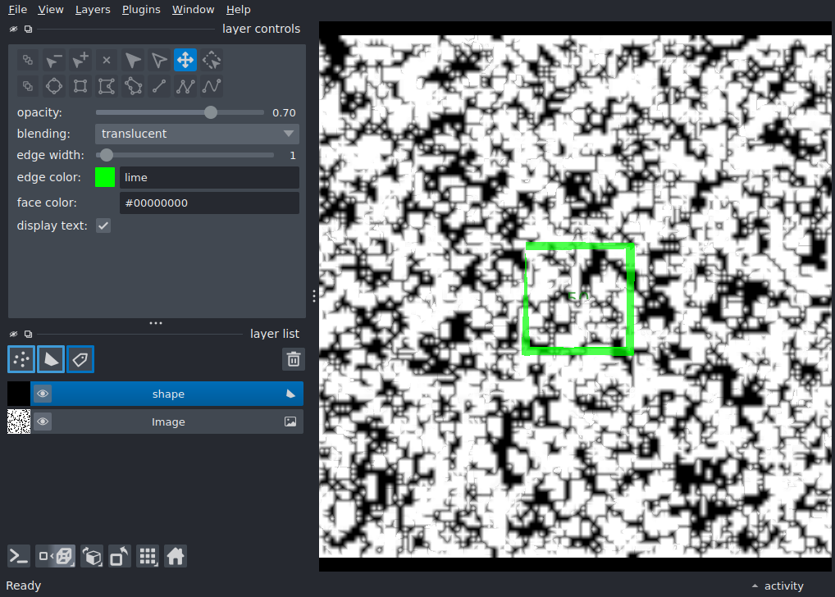Viewport: 835px width, 597px height.
Task: Open the Plugins menu
Action: pyautogui.click(x=141, y=10)
